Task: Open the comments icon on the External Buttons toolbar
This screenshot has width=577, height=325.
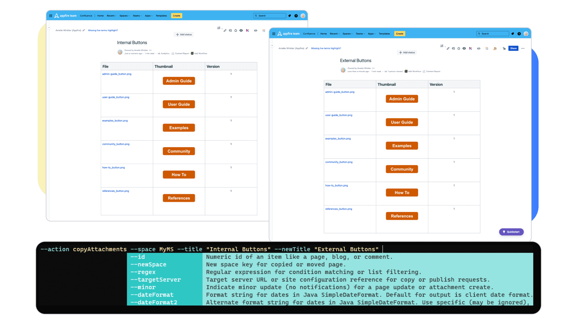Action: 454,48
